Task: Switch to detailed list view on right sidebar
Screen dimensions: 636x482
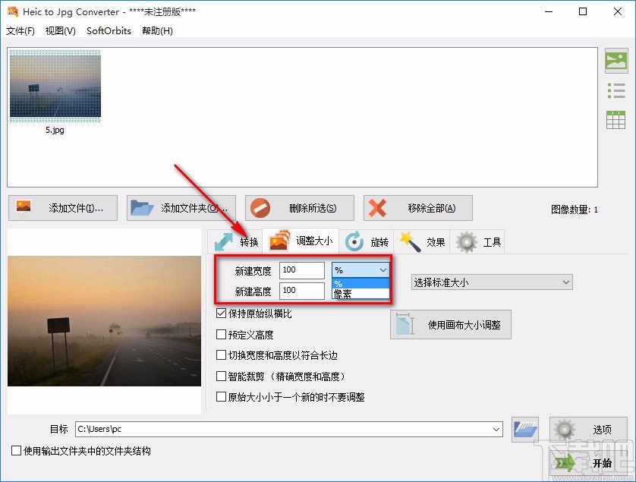Action: (616, 90)
